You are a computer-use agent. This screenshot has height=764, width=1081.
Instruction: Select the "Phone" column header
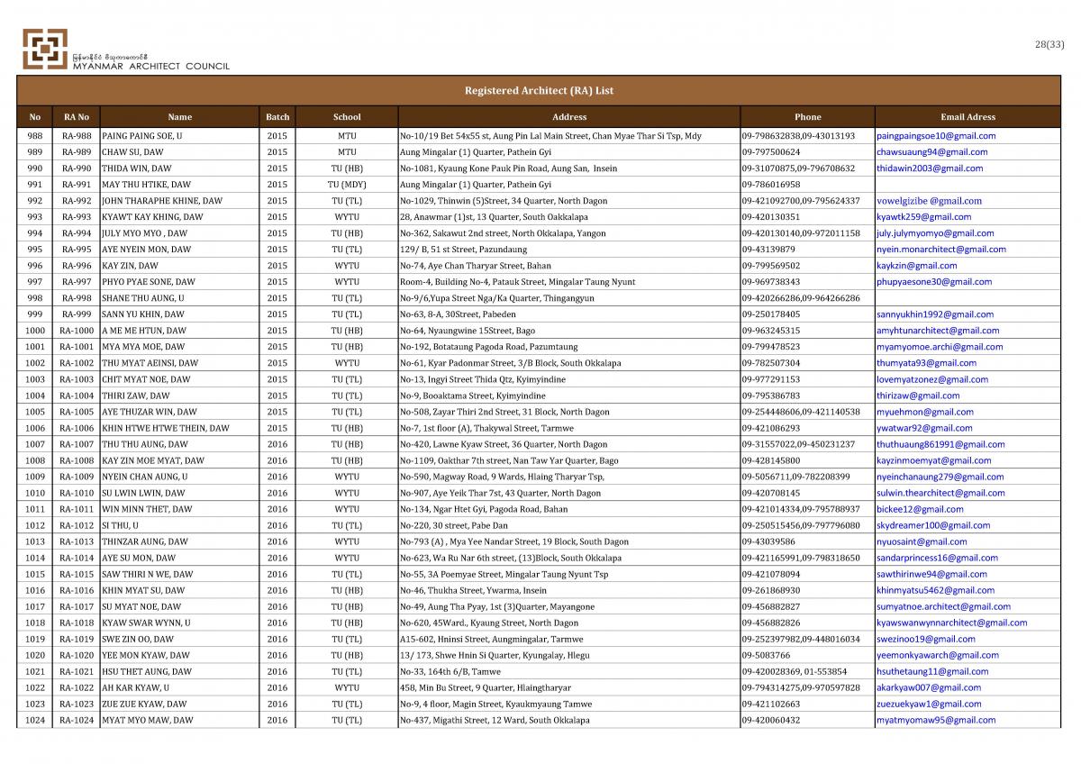(808, 117)
